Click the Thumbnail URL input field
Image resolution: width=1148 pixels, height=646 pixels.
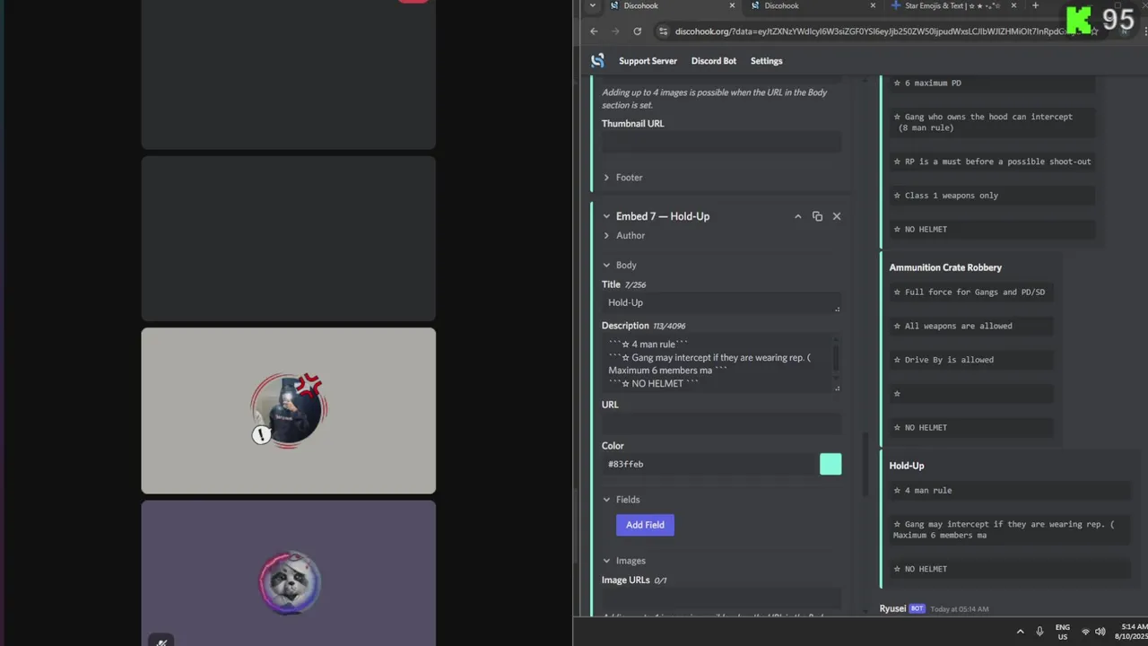click(721, 143)
